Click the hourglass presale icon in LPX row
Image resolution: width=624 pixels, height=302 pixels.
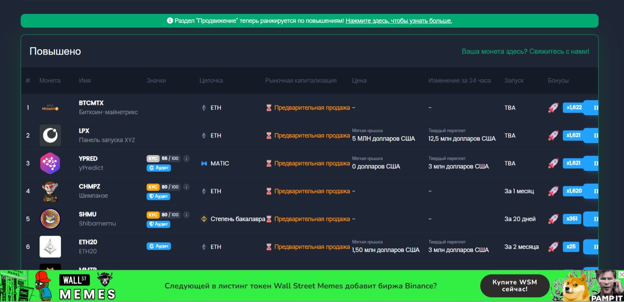[269, 135]
